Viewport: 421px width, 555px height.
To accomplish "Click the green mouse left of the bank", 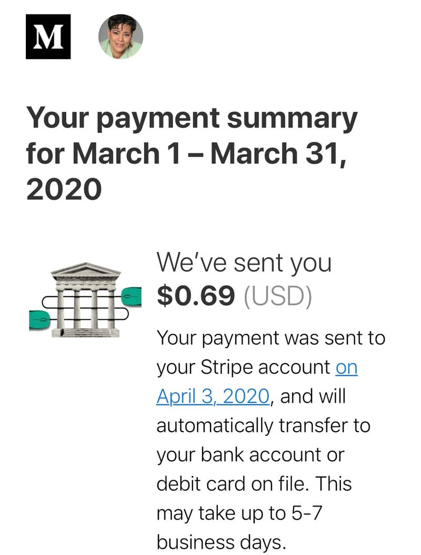I will coord(39,320).
